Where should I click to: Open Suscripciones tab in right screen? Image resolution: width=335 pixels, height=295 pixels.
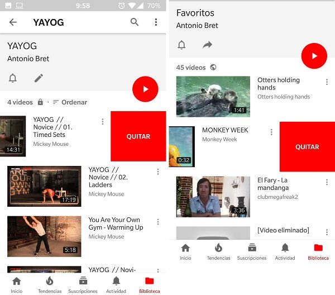(252, 251)
